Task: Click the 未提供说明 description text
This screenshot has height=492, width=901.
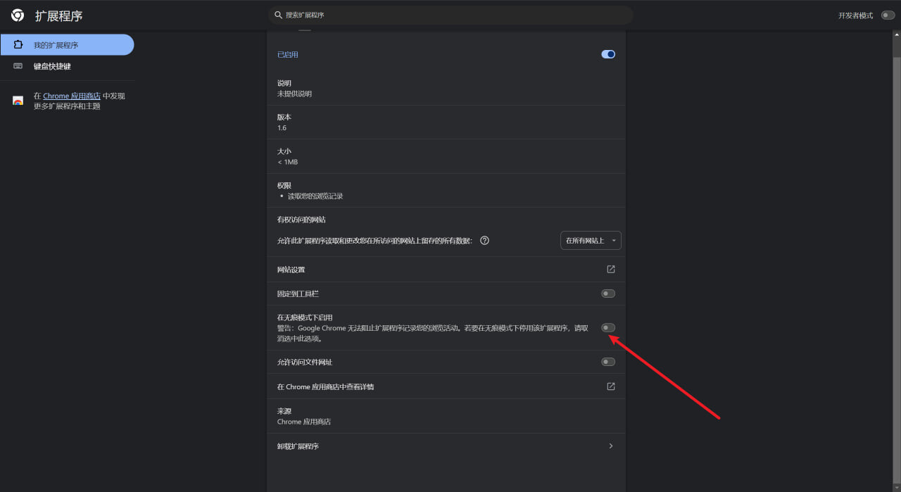Action: click(x=294, y=94)
